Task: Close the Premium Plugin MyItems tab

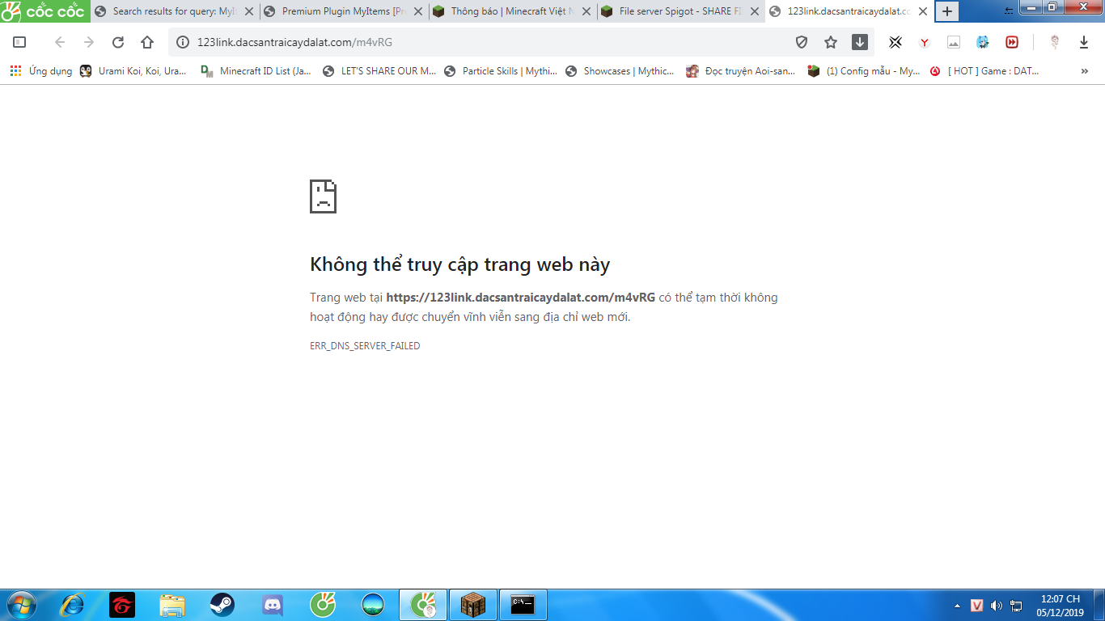Action: (418, 11)
